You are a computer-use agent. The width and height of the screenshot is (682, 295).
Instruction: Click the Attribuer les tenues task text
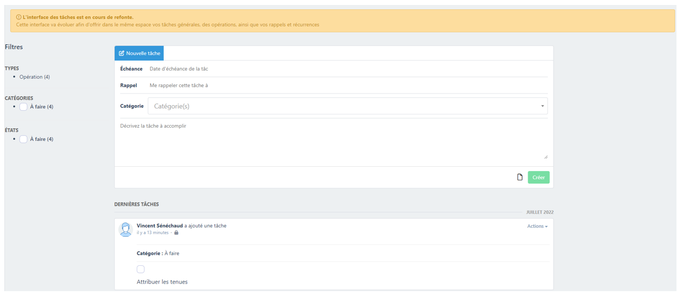162,282
